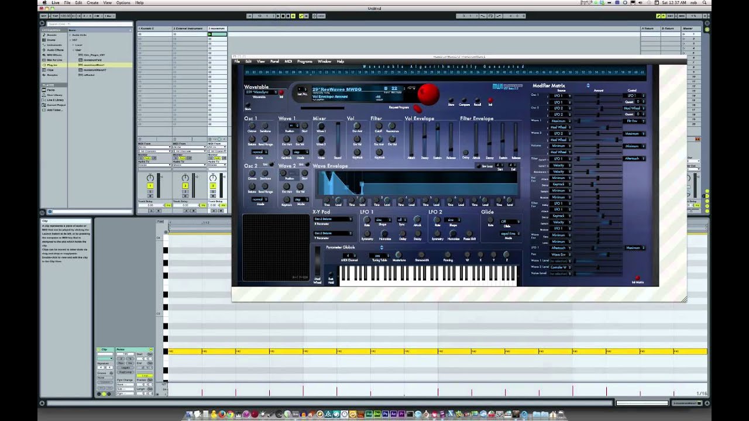This screenshot has width=749, height=421.
Task: Select the Sounds category in Live's browser
Action: 52,34
